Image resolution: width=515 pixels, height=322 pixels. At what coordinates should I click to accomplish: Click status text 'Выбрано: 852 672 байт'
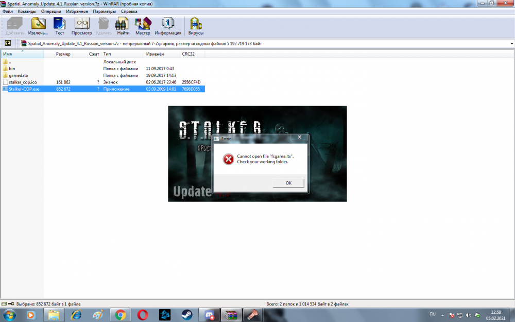48,304
